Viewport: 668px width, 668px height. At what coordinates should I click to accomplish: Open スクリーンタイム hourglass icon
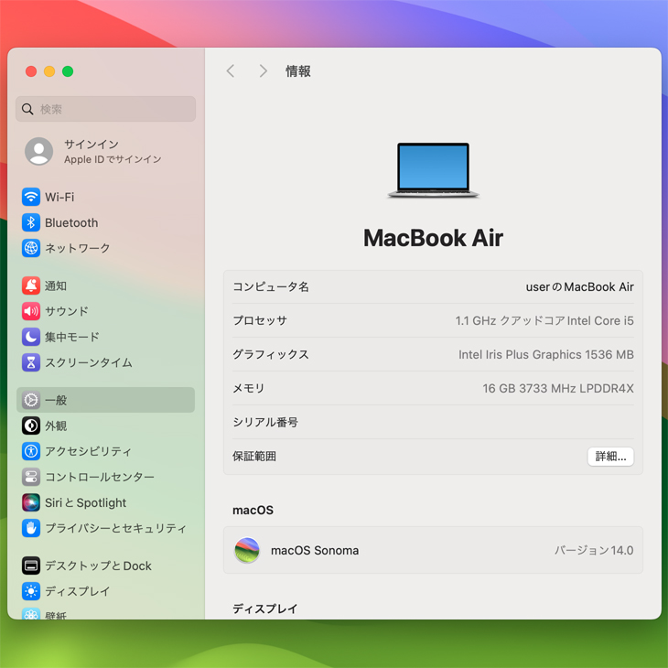click(x=31, y=362)
